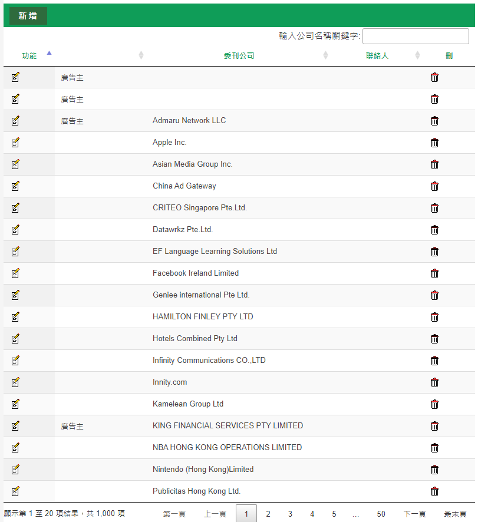The height and width of the screenshot is (522, 478).
Task: Edit the Datawrkz Pte.Ltd. row
Action: click(x=15, y=230)
